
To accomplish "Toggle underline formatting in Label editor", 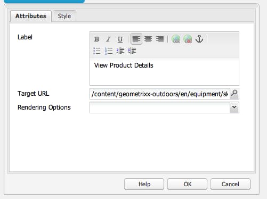I will point(120,39).
